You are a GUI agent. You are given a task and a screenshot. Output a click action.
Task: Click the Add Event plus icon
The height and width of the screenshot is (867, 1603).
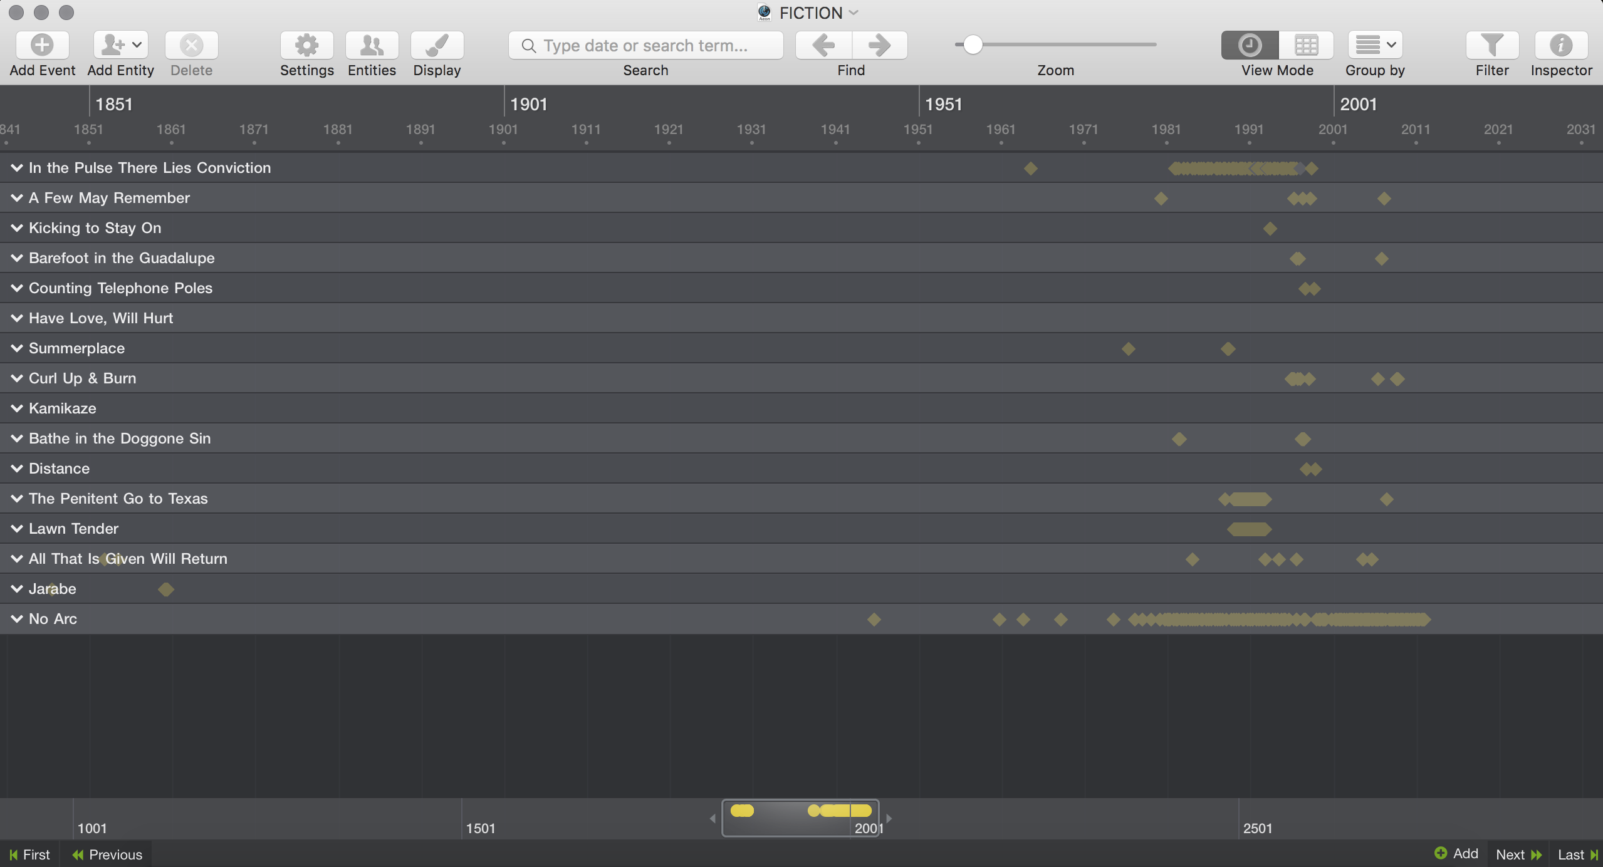[x=42, y=45]
